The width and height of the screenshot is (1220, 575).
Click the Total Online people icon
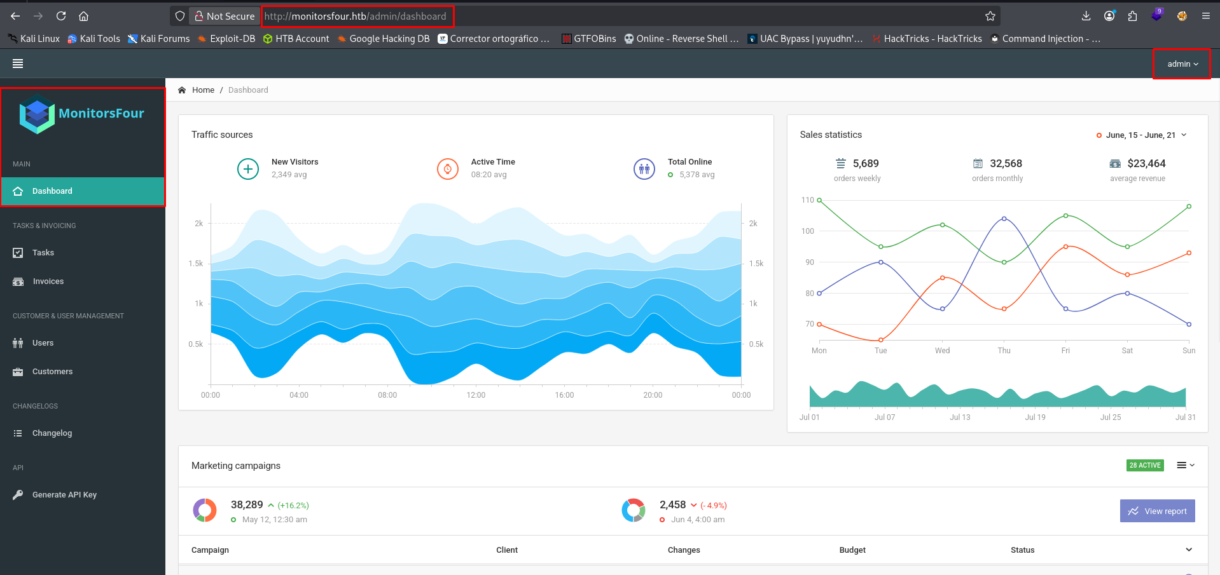(x=644, y=169)
